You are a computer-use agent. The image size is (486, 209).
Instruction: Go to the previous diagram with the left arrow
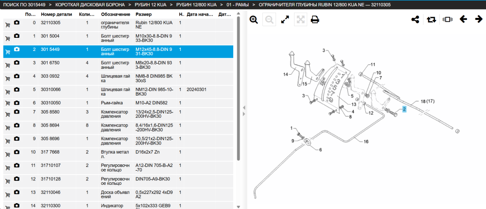click(463, 19)
